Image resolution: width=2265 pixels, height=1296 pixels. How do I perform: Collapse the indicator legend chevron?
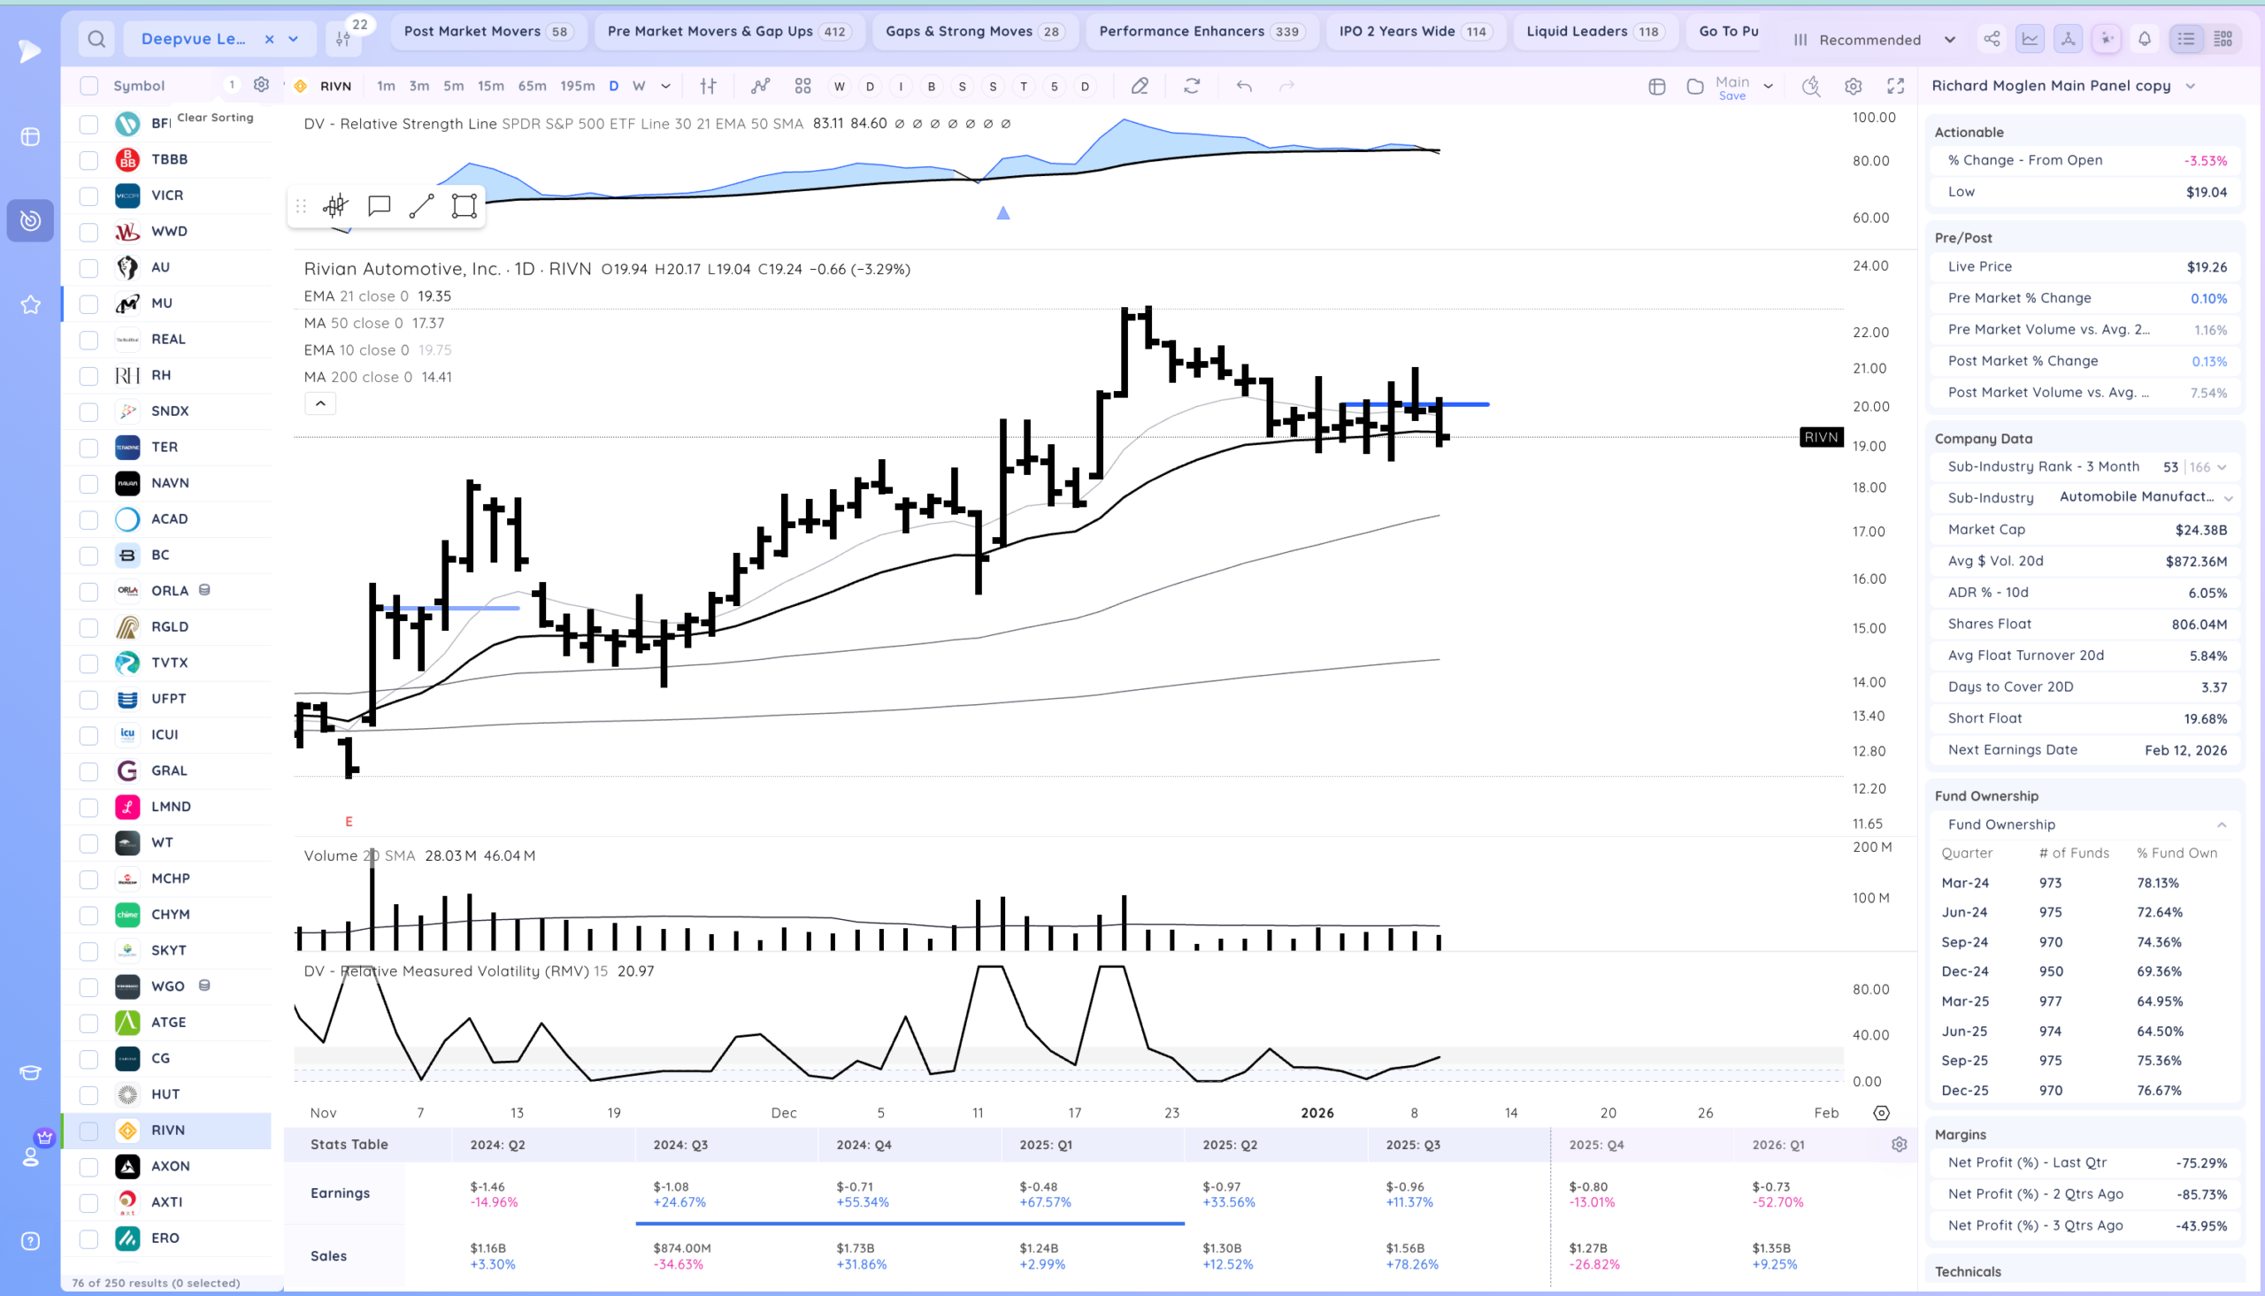(x=320, y=404)
